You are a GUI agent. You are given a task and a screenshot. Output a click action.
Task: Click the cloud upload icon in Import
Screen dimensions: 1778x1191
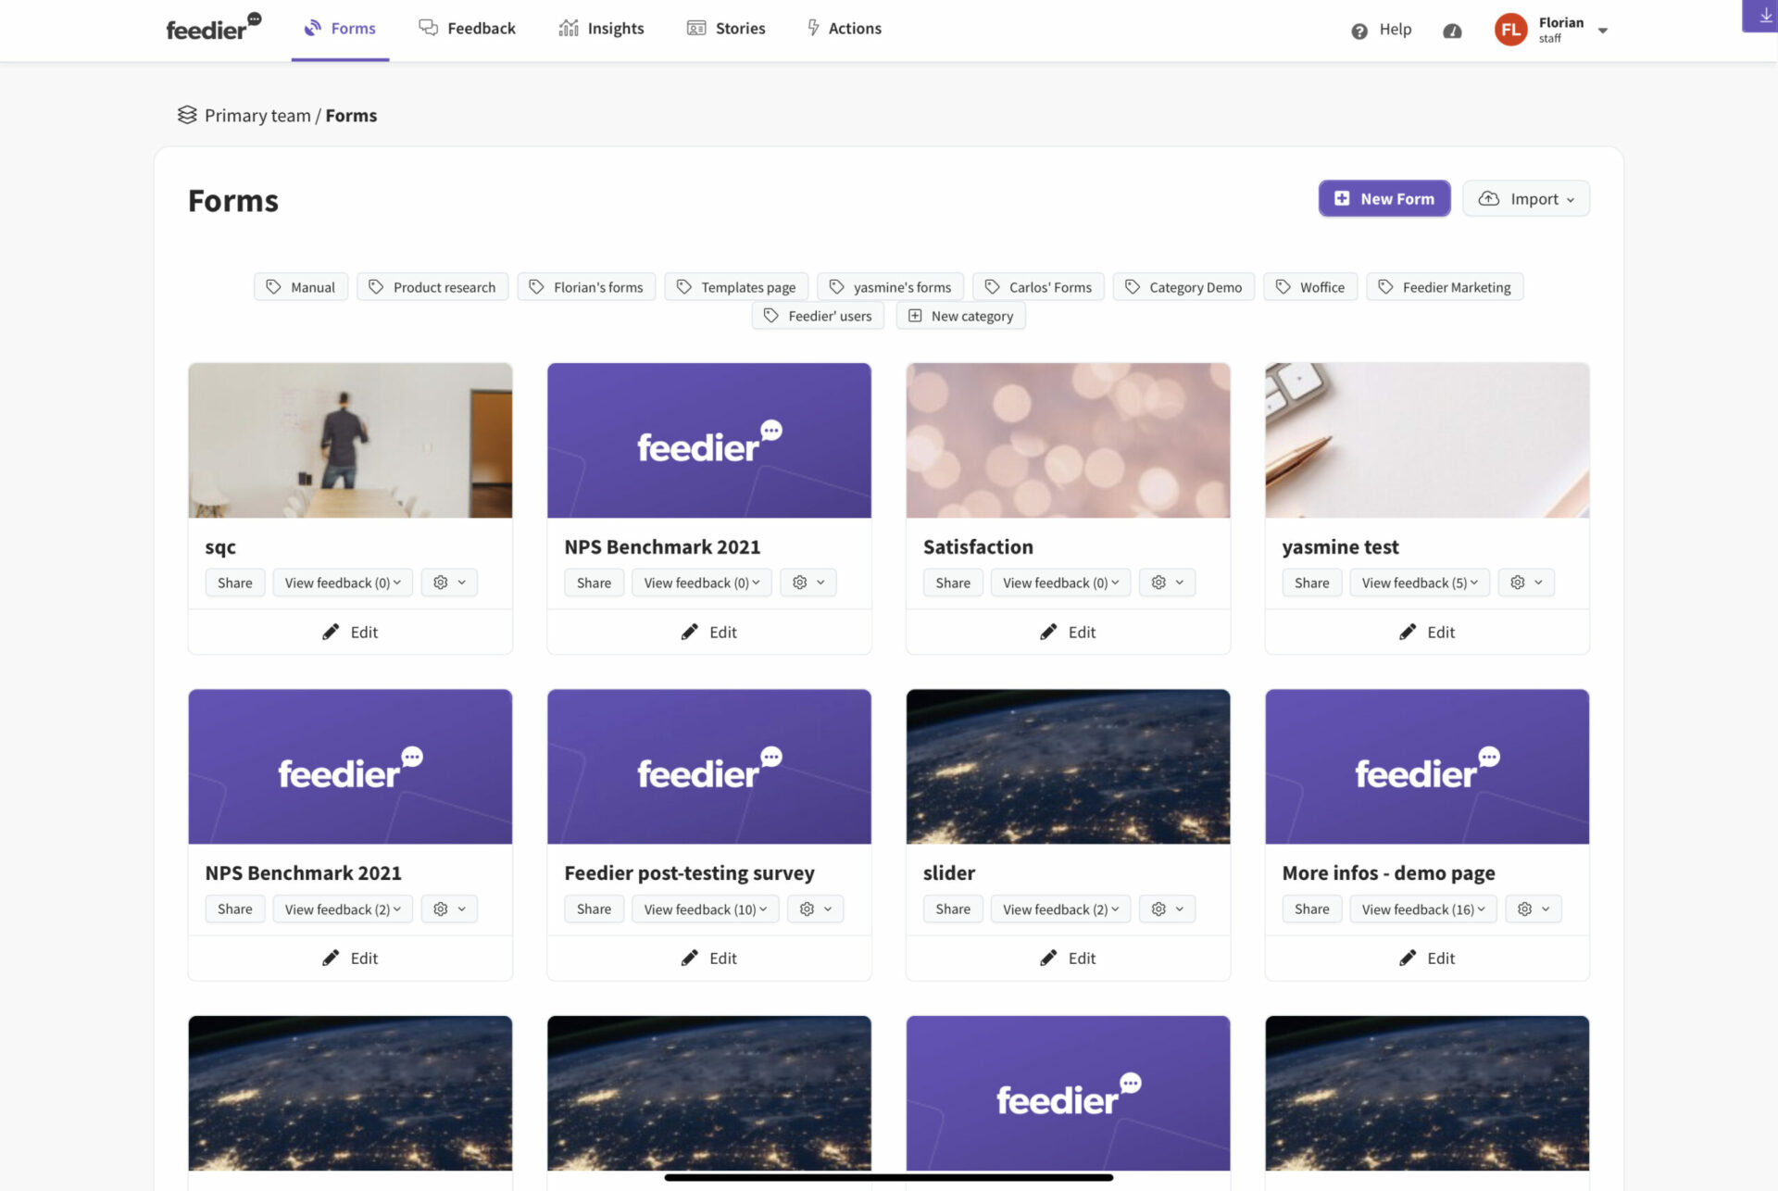1488,198
